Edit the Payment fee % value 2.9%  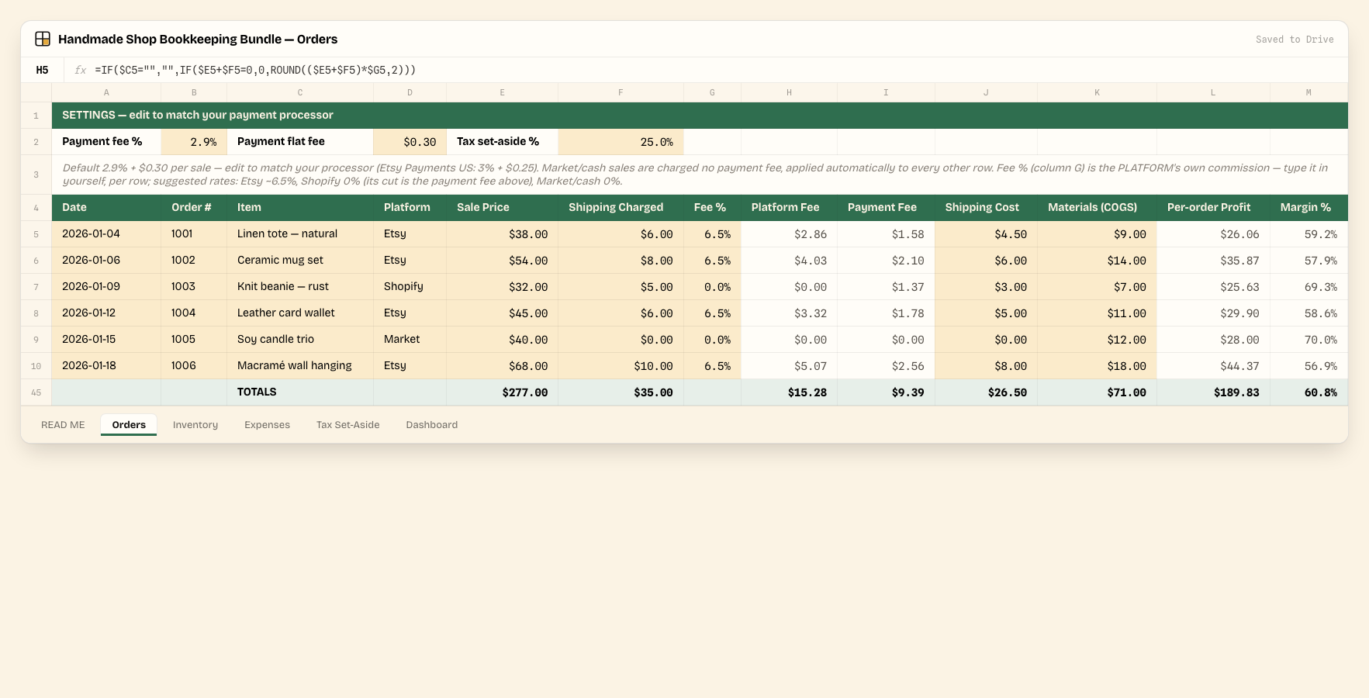point(194,142)
